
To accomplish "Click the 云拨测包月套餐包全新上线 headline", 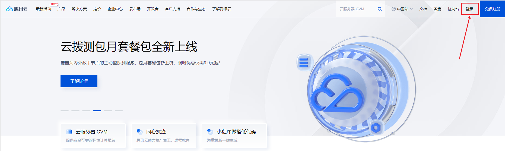I will [129, 47].
